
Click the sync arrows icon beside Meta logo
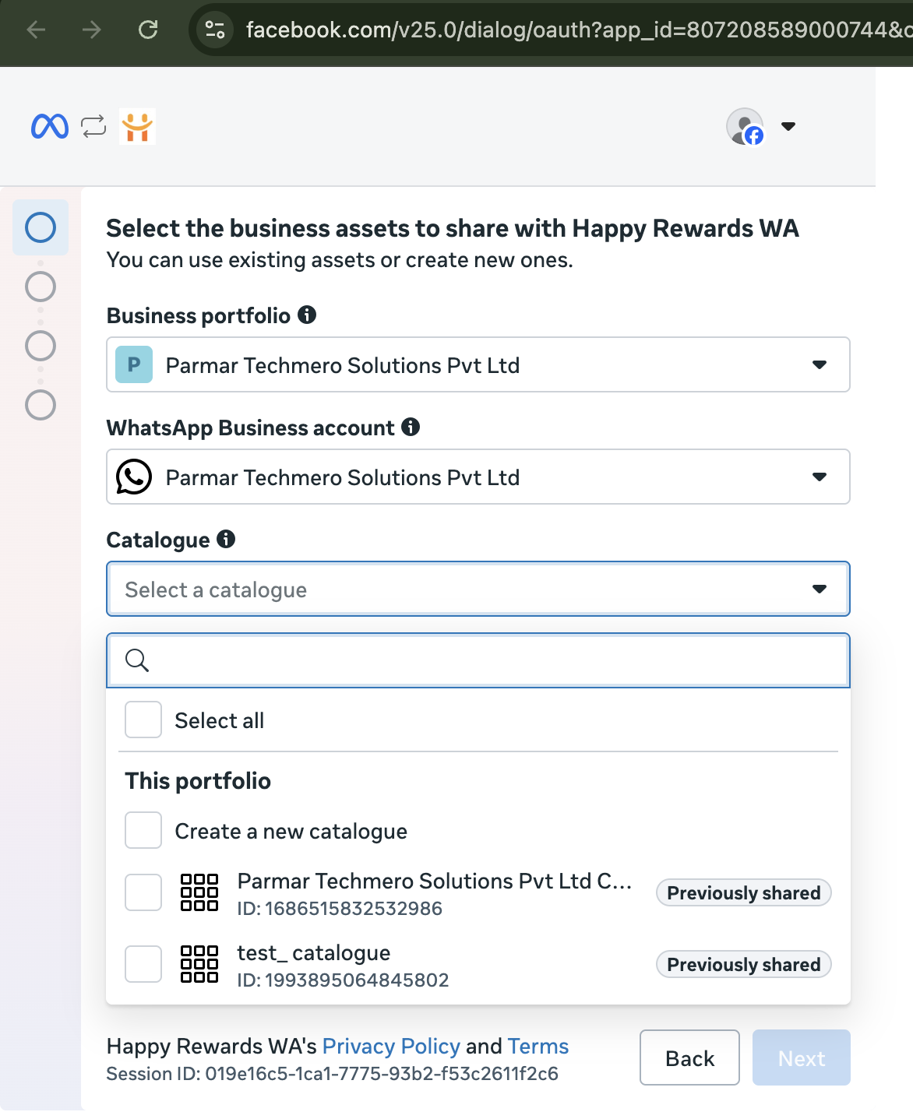pos(93,126)
